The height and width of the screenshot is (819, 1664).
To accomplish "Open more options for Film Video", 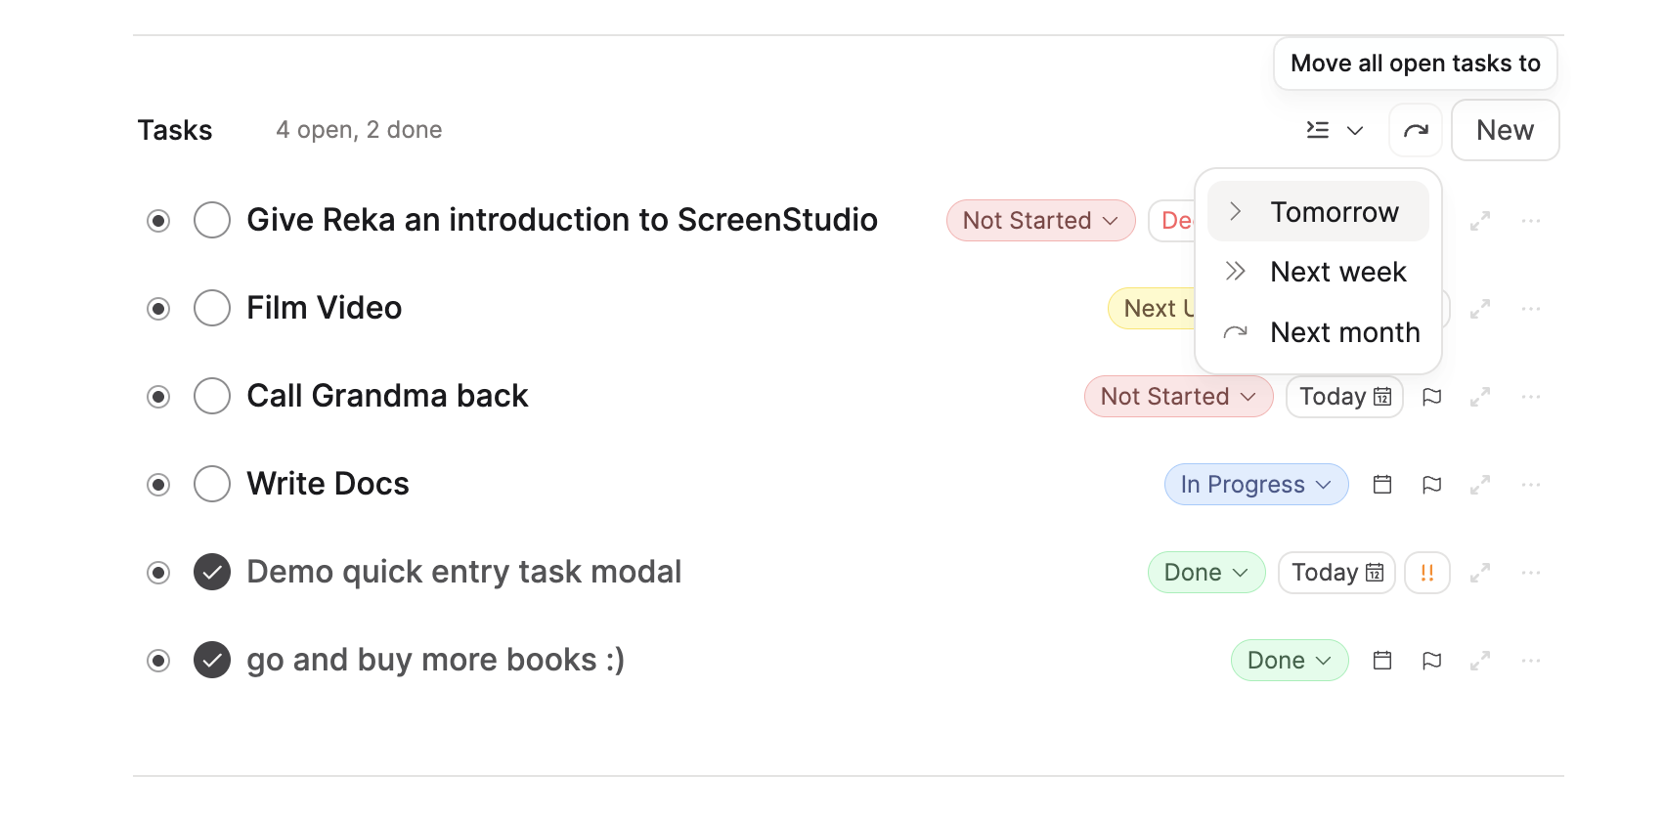I will tap(1530, 309).
